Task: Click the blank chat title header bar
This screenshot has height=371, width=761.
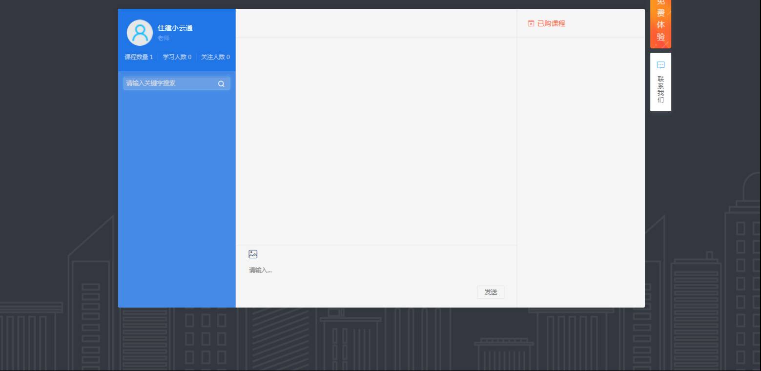Action: tap(376, 23)
